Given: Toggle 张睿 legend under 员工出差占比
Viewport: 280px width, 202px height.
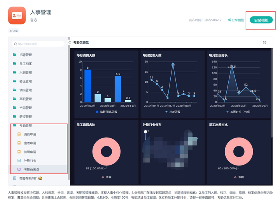Looking at the screenshot, I should click(239, 177).
